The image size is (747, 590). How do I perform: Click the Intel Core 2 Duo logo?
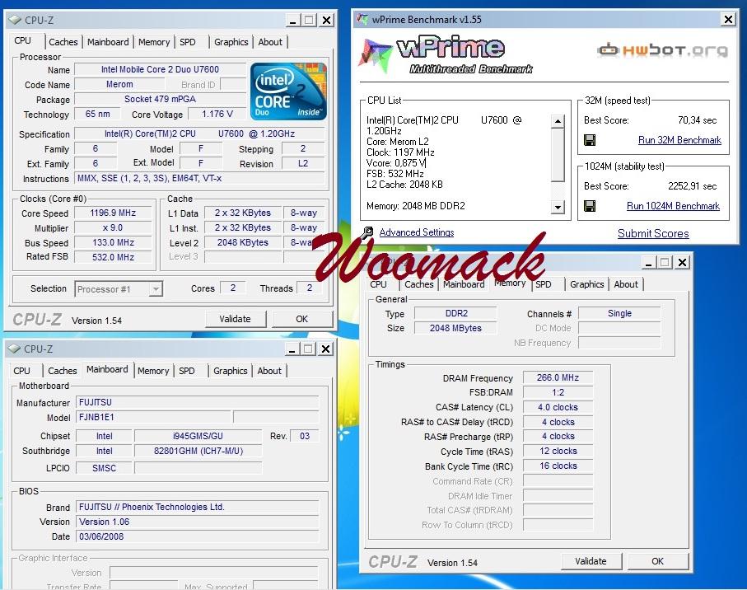click(x=288, y=91)
